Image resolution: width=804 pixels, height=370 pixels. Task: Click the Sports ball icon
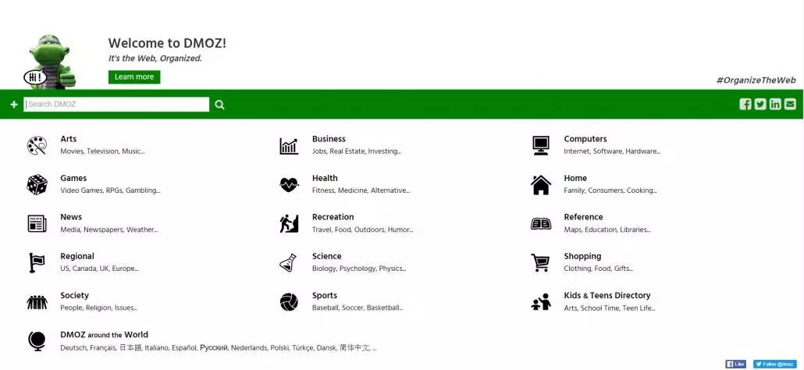coord(289,302)
